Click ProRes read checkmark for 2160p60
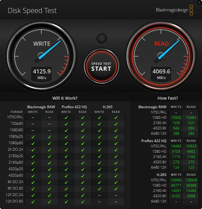Image resolution: width=202 pixels, height=209 pixels. click(x=83, y=163)
